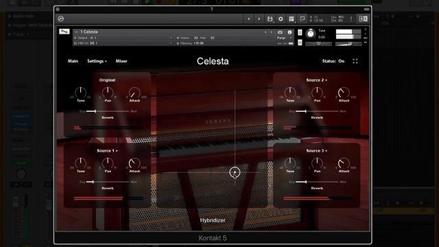The image size is (439, 247).
Task: Click the Source 2 Reverb dry/wet slider
Action: (317, 111)
